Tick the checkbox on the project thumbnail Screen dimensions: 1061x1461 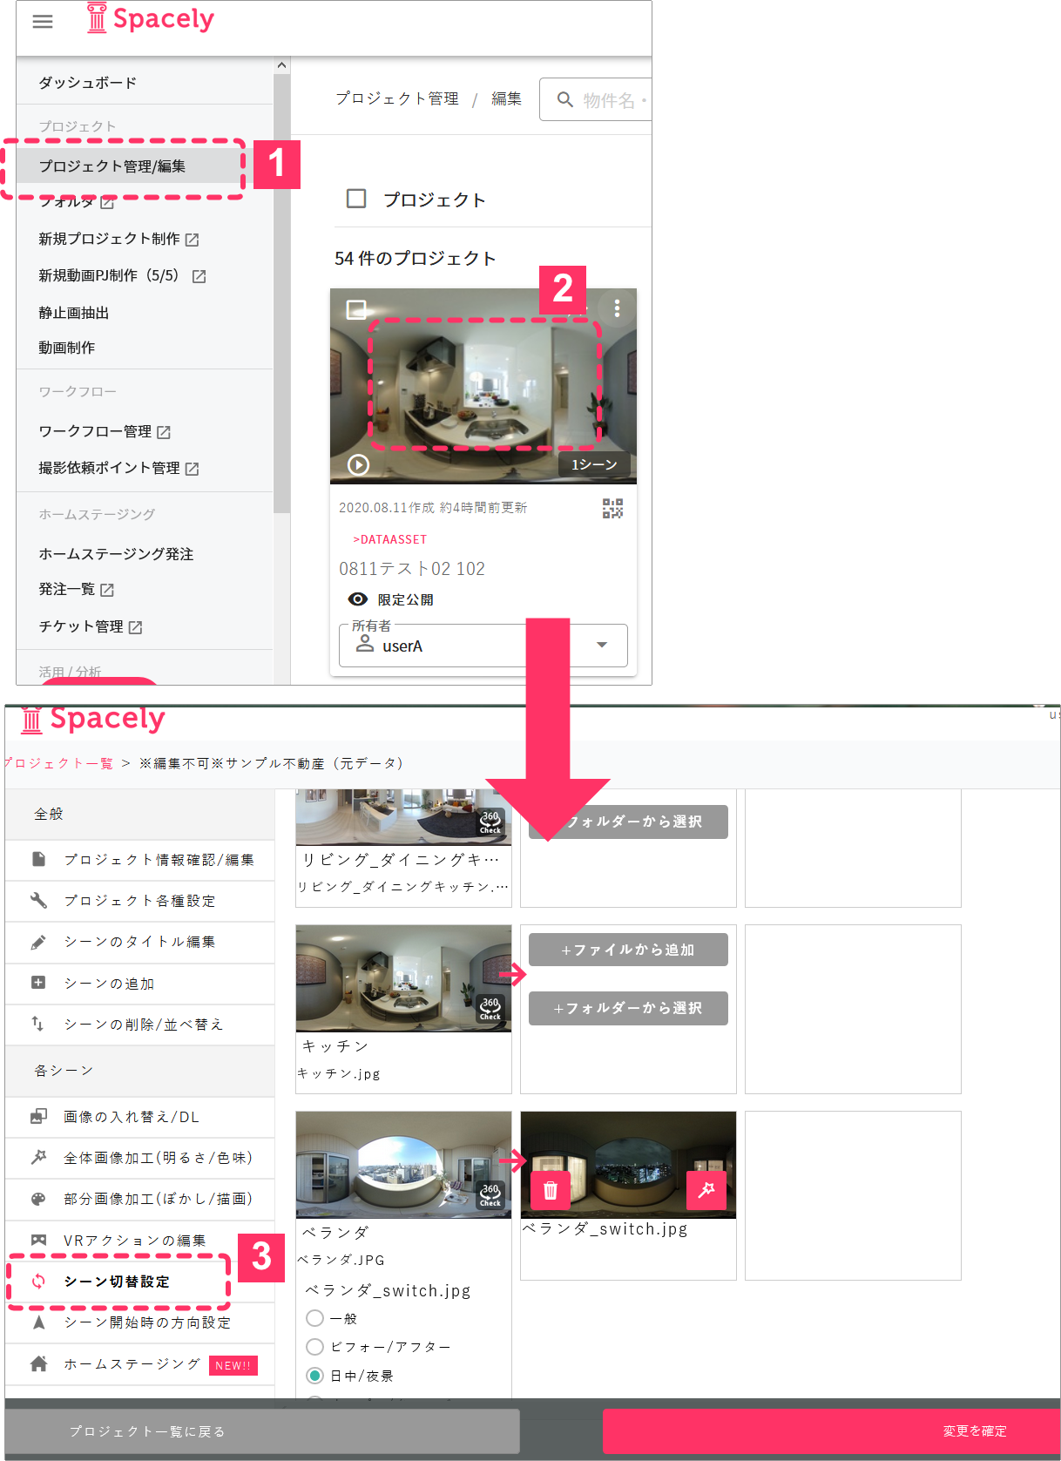click(356, 309)
